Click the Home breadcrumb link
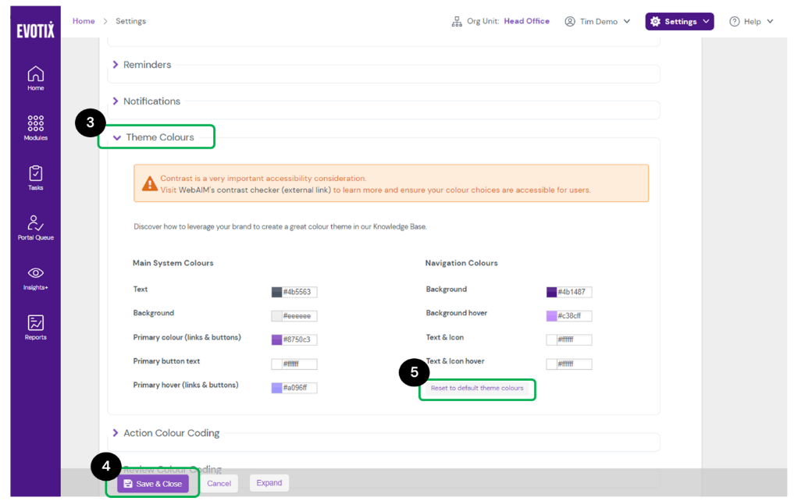The width and height of the screenshot is (794, 501). [84, 21]
